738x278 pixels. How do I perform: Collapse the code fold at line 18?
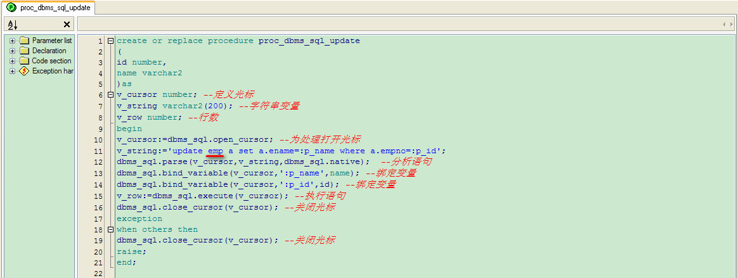click(x=110, y=229)
